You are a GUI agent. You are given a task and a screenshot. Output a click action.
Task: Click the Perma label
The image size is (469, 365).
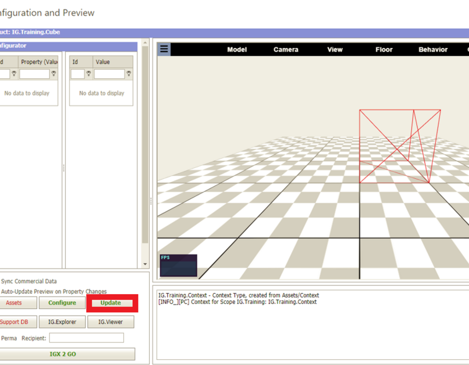tap(9, 338)
